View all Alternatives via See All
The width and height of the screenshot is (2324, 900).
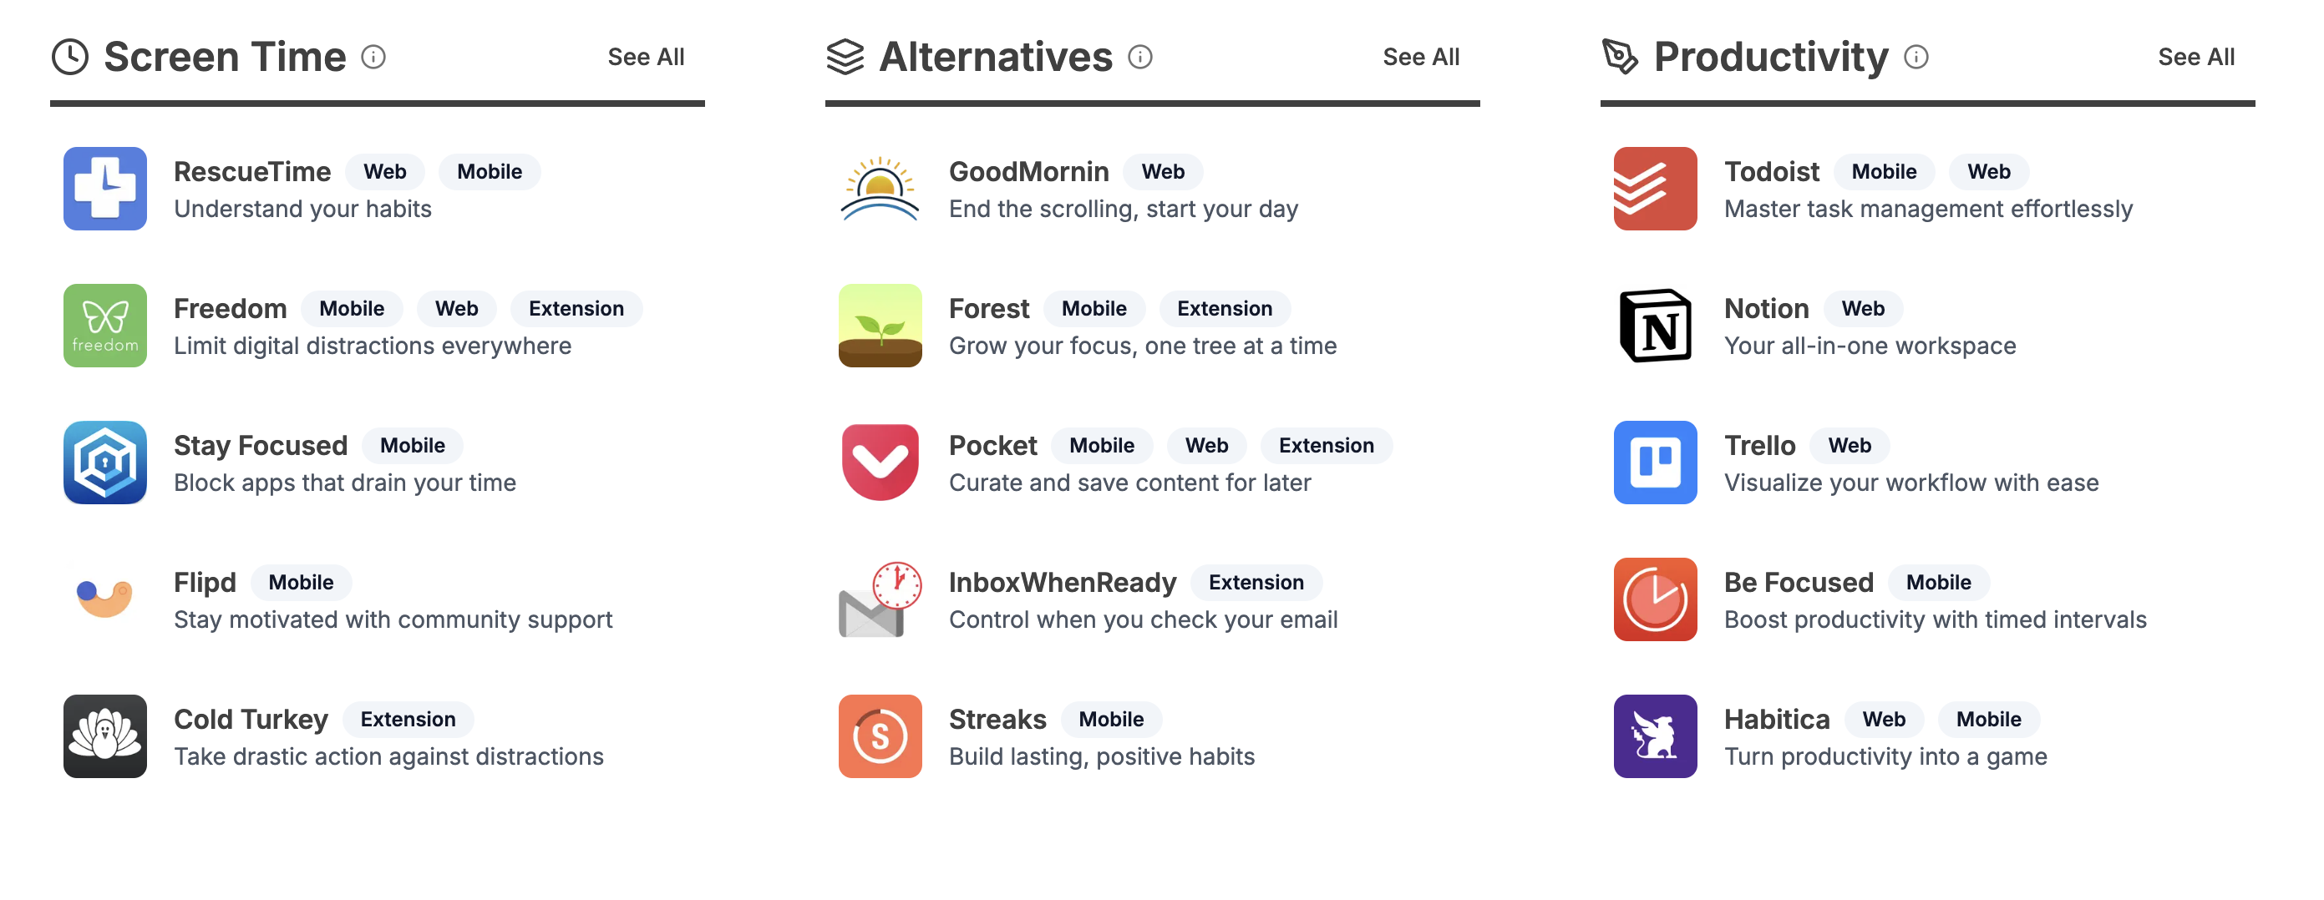[x=1421, y=58]
